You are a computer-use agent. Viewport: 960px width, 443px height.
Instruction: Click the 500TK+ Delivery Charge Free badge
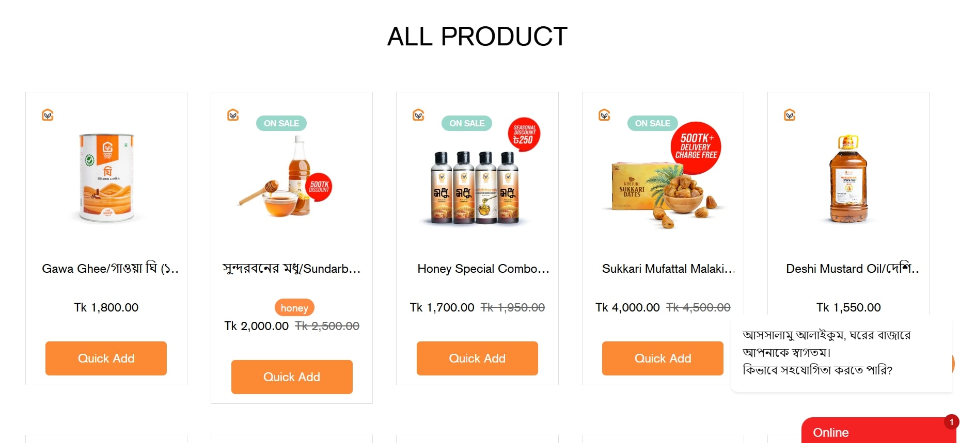click(696, 147)
